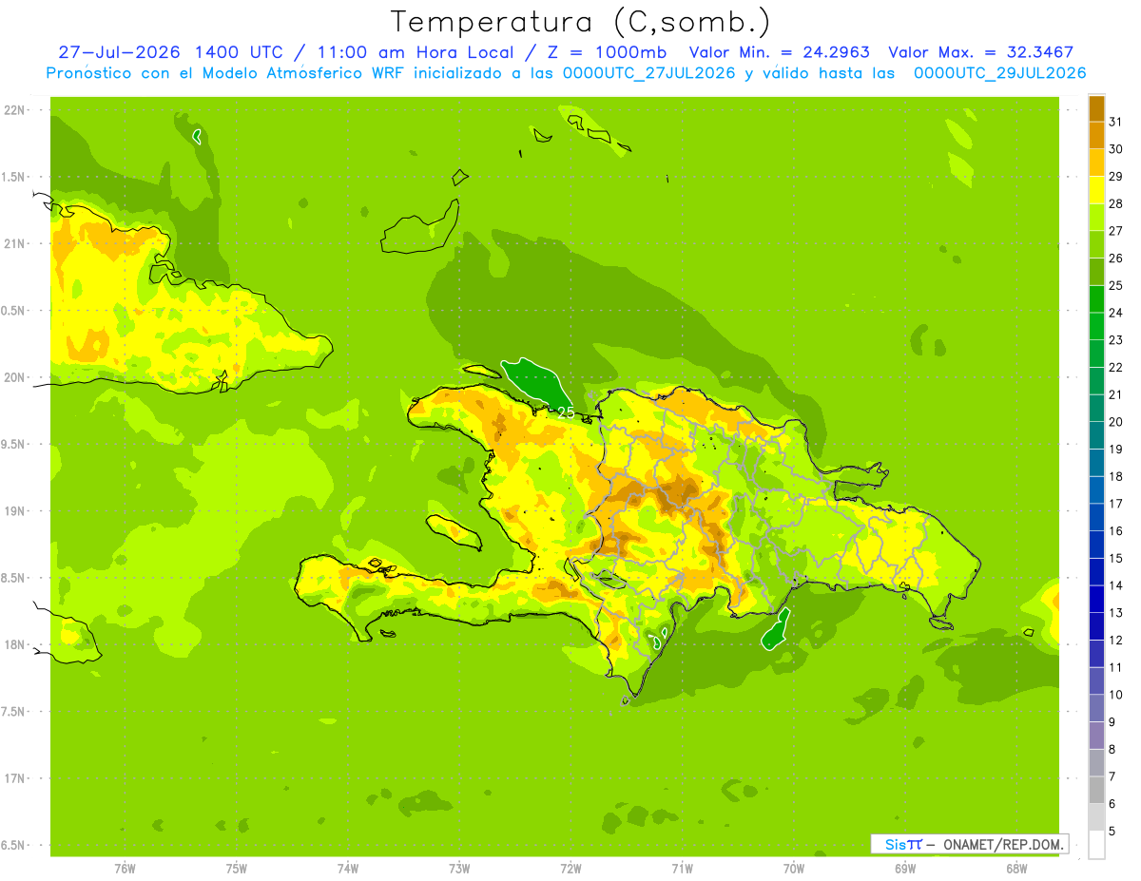The height and width of the screenshot is (881, 1141).
Task: Click the longitude axis label "72W"
Action: (x=570, y=869)
